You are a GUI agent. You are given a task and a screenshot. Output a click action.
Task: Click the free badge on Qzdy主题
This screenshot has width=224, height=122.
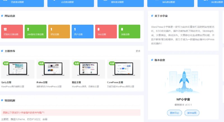pyautogui.click(x=6, y=63)
